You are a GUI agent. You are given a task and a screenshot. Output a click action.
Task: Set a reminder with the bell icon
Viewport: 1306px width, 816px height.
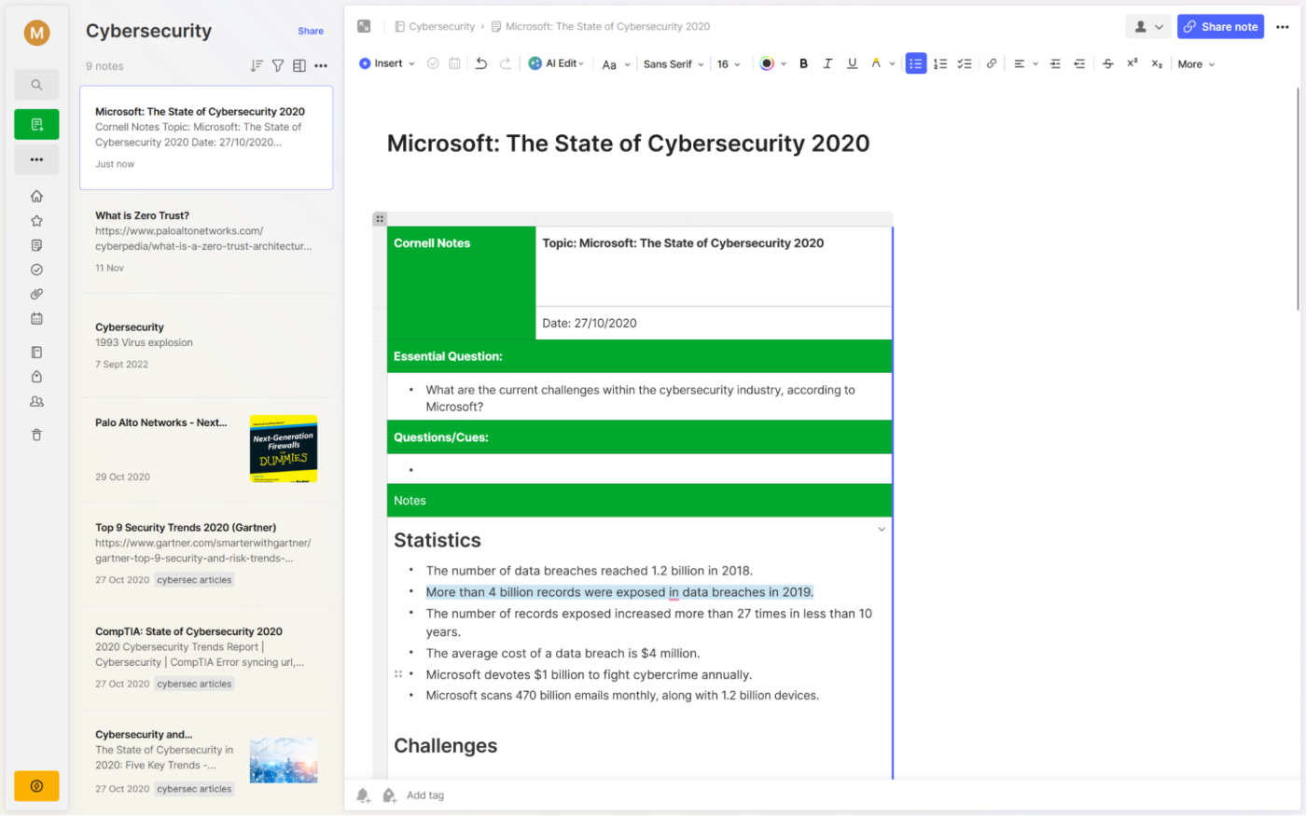point(363,795)
